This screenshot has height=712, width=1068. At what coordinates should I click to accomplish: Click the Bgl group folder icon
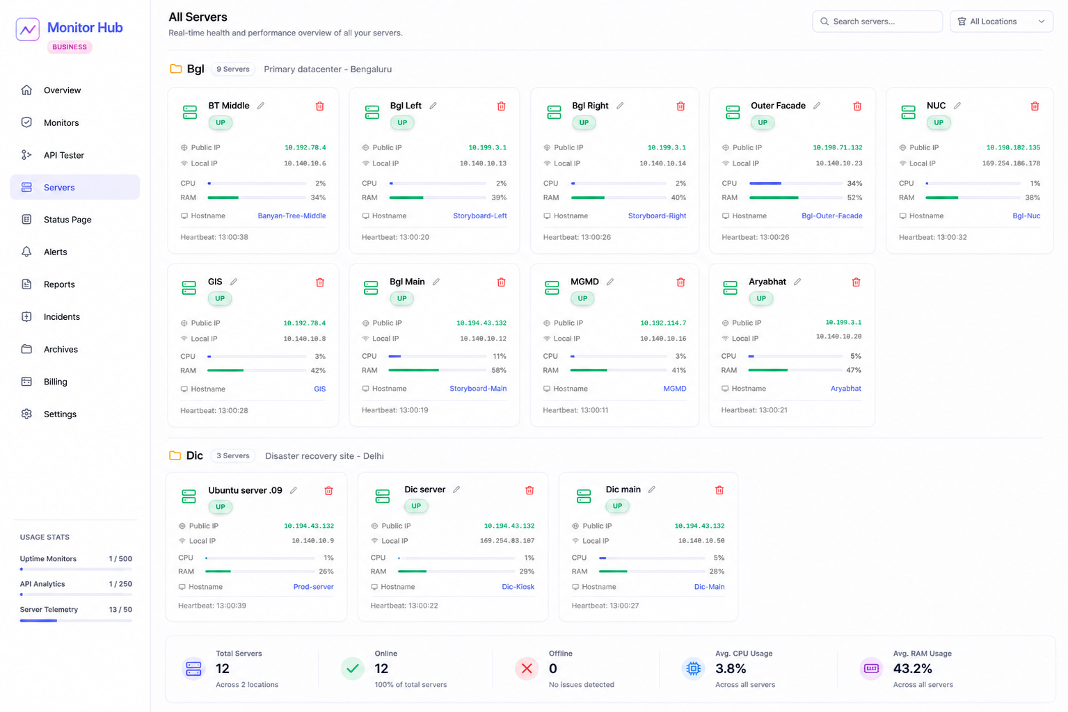(x=176, y=69)
